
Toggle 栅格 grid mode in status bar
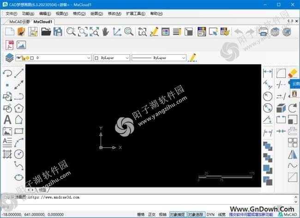(141, 215)
